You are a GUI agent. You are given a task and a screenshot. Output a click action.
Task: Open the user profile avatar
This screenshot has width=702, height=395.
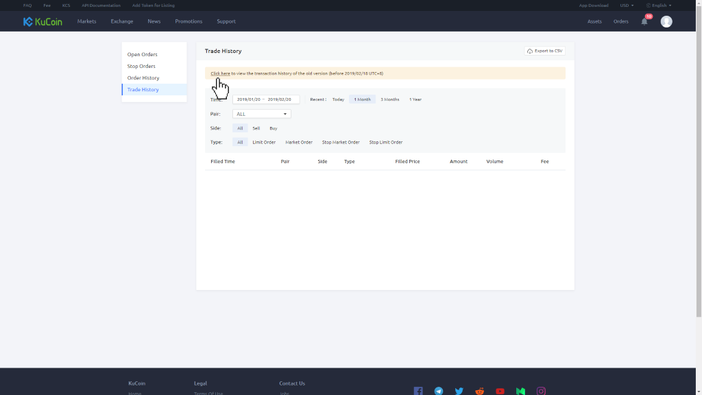pos(666,21)
